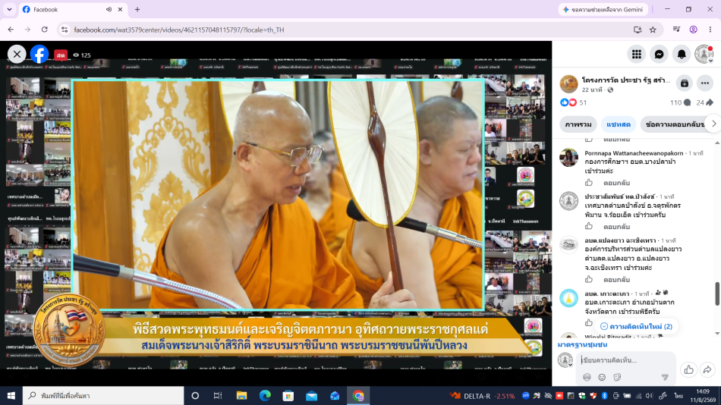The height and width of the screenshot is (405, 721).
Task: Insert an avatar sticker in the comment
Action: tap(587, 377)
